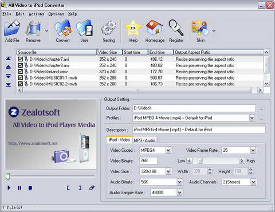Click the Register key icon
Viewport: 275px width, 212px height.
click(176, 28)
